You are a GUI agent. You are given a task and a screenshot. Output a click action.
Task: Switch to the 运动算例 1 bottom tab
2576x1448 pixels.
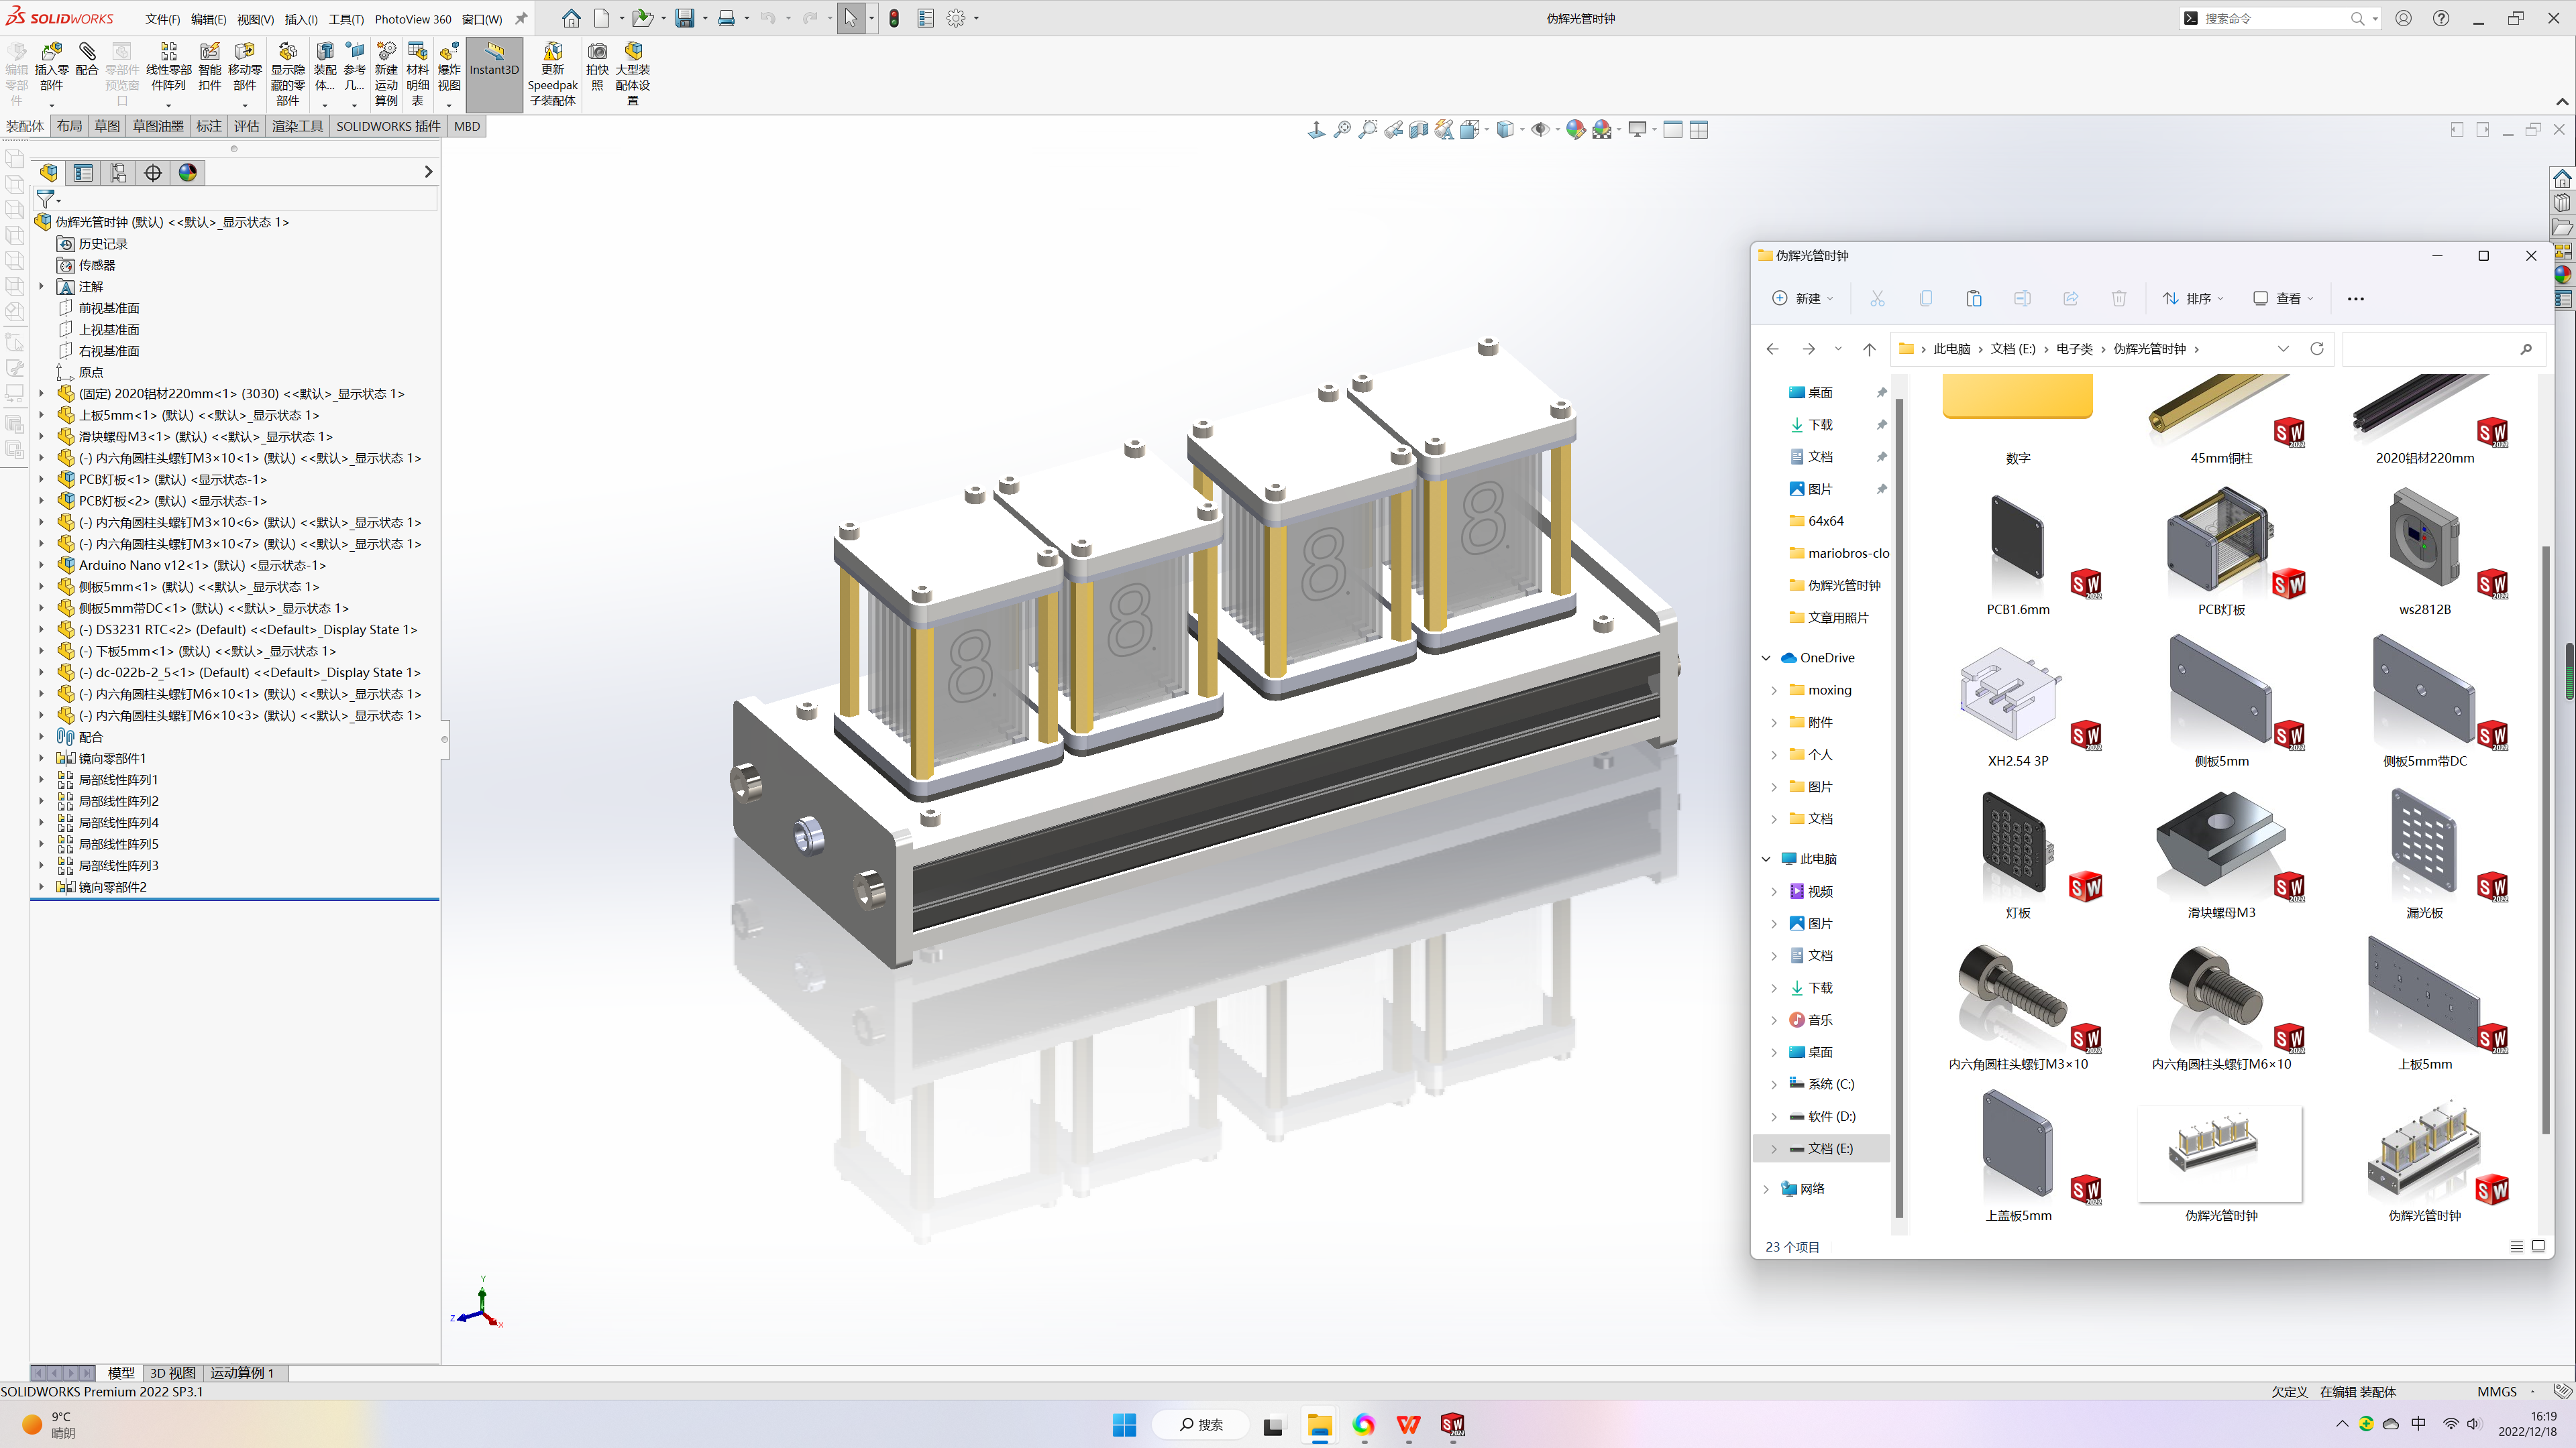pyautogui.click(x=241, y=1373)
